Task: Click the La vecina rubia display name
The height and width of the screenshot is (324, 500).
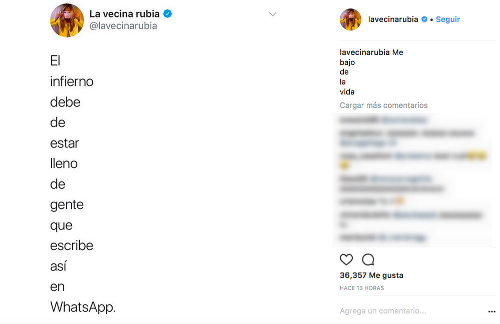Action: [124, 14]
